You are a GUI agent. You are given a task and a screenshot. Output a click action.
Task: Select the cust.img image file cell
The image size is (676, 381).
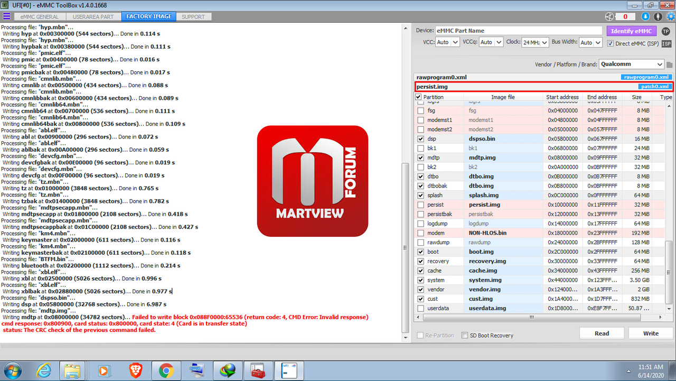(x=504, y=299)
